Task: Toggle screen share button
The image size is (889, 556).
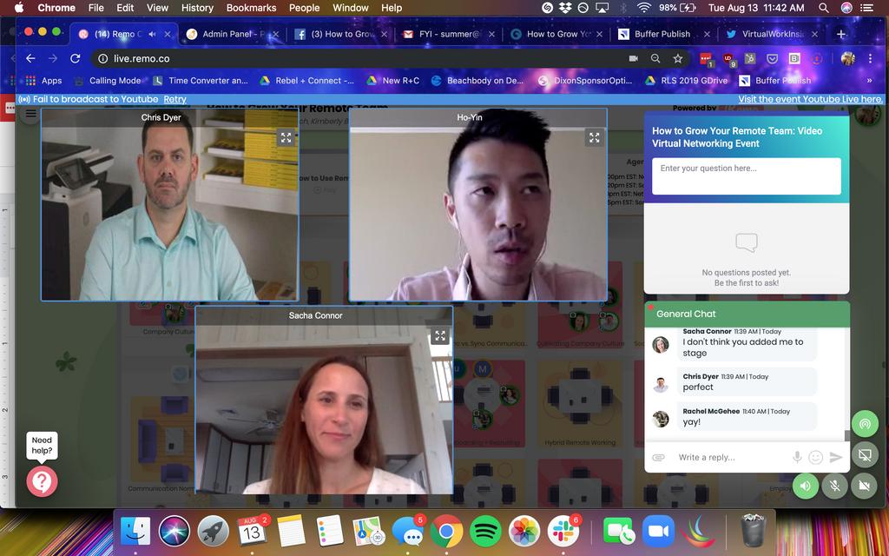Action: [865, 455]
